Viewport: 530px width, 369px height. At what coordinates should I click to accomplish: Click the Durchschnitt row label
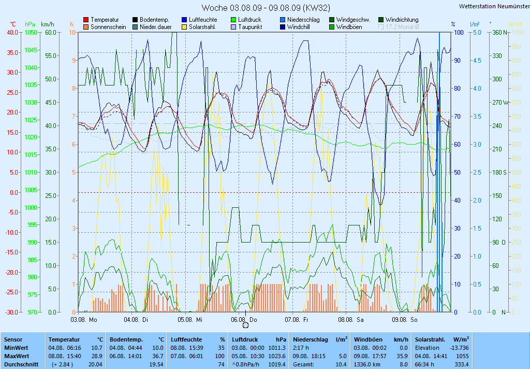(x=21, y=365)
